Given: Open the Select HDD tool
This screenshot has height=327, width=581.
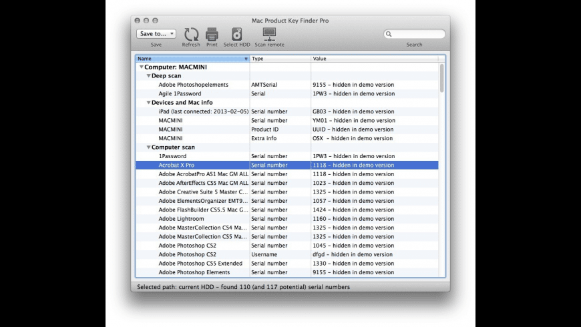Looking at the screenshot, I should tap(236, 34).
